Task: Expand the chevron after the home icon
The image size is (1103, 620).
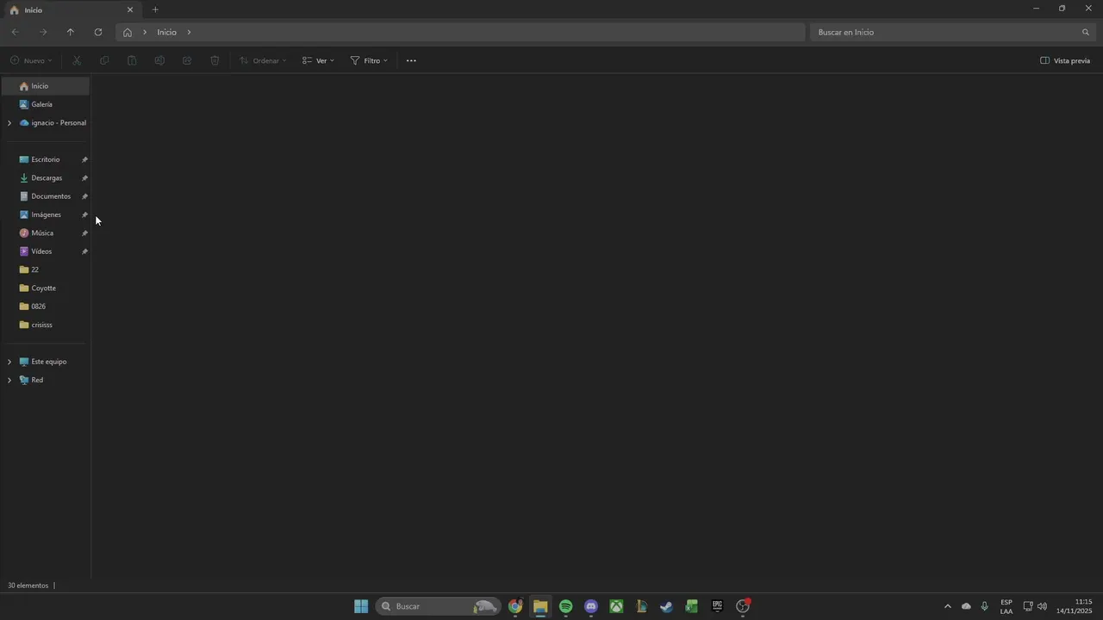Action: [145, 32]
